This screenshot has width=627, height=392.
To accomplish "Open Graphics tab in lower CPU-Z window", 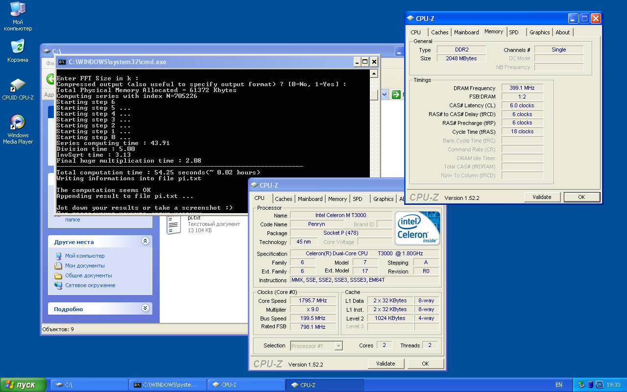I will pyautogui.click(x=383, y=199).
